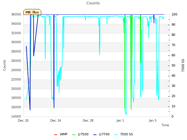The image size is (187, 140).
Task: Click the 18000 left axis tick label
Action: [x=16, y=98]
